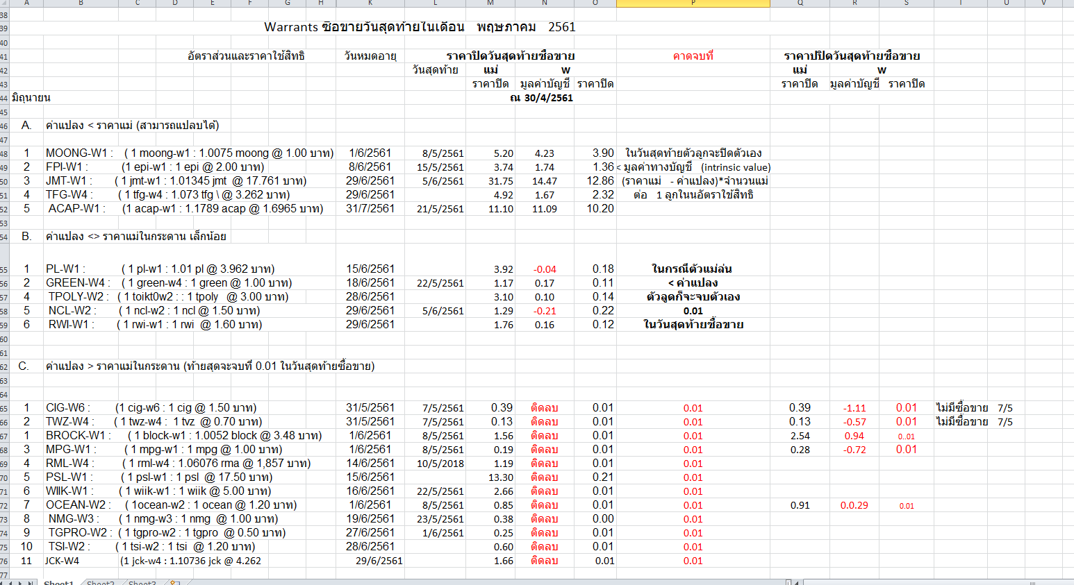The image size is (1074, 585).
Task: Select section B heading ค่าแปลง <> ราคาแม่ในกระดาน
Action: point(135,236)
